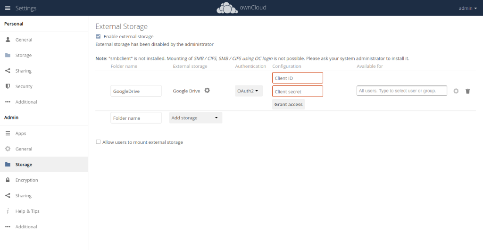Viewport: 483px width, 250px height.
Task: Select Personal General in sidebar
Action: click(24, 40)
